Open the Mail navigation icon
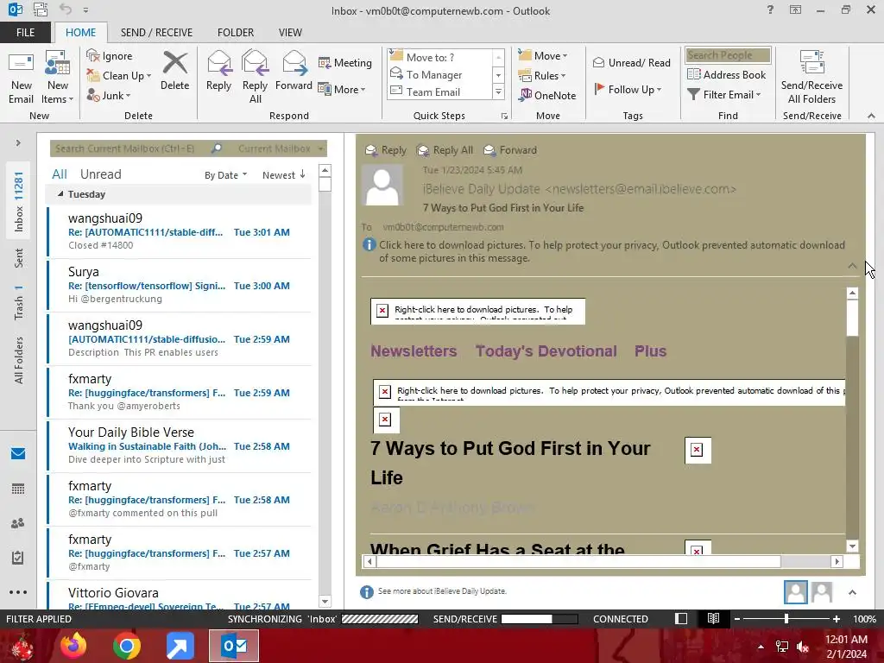884x663 pixels. coord(18,453)
